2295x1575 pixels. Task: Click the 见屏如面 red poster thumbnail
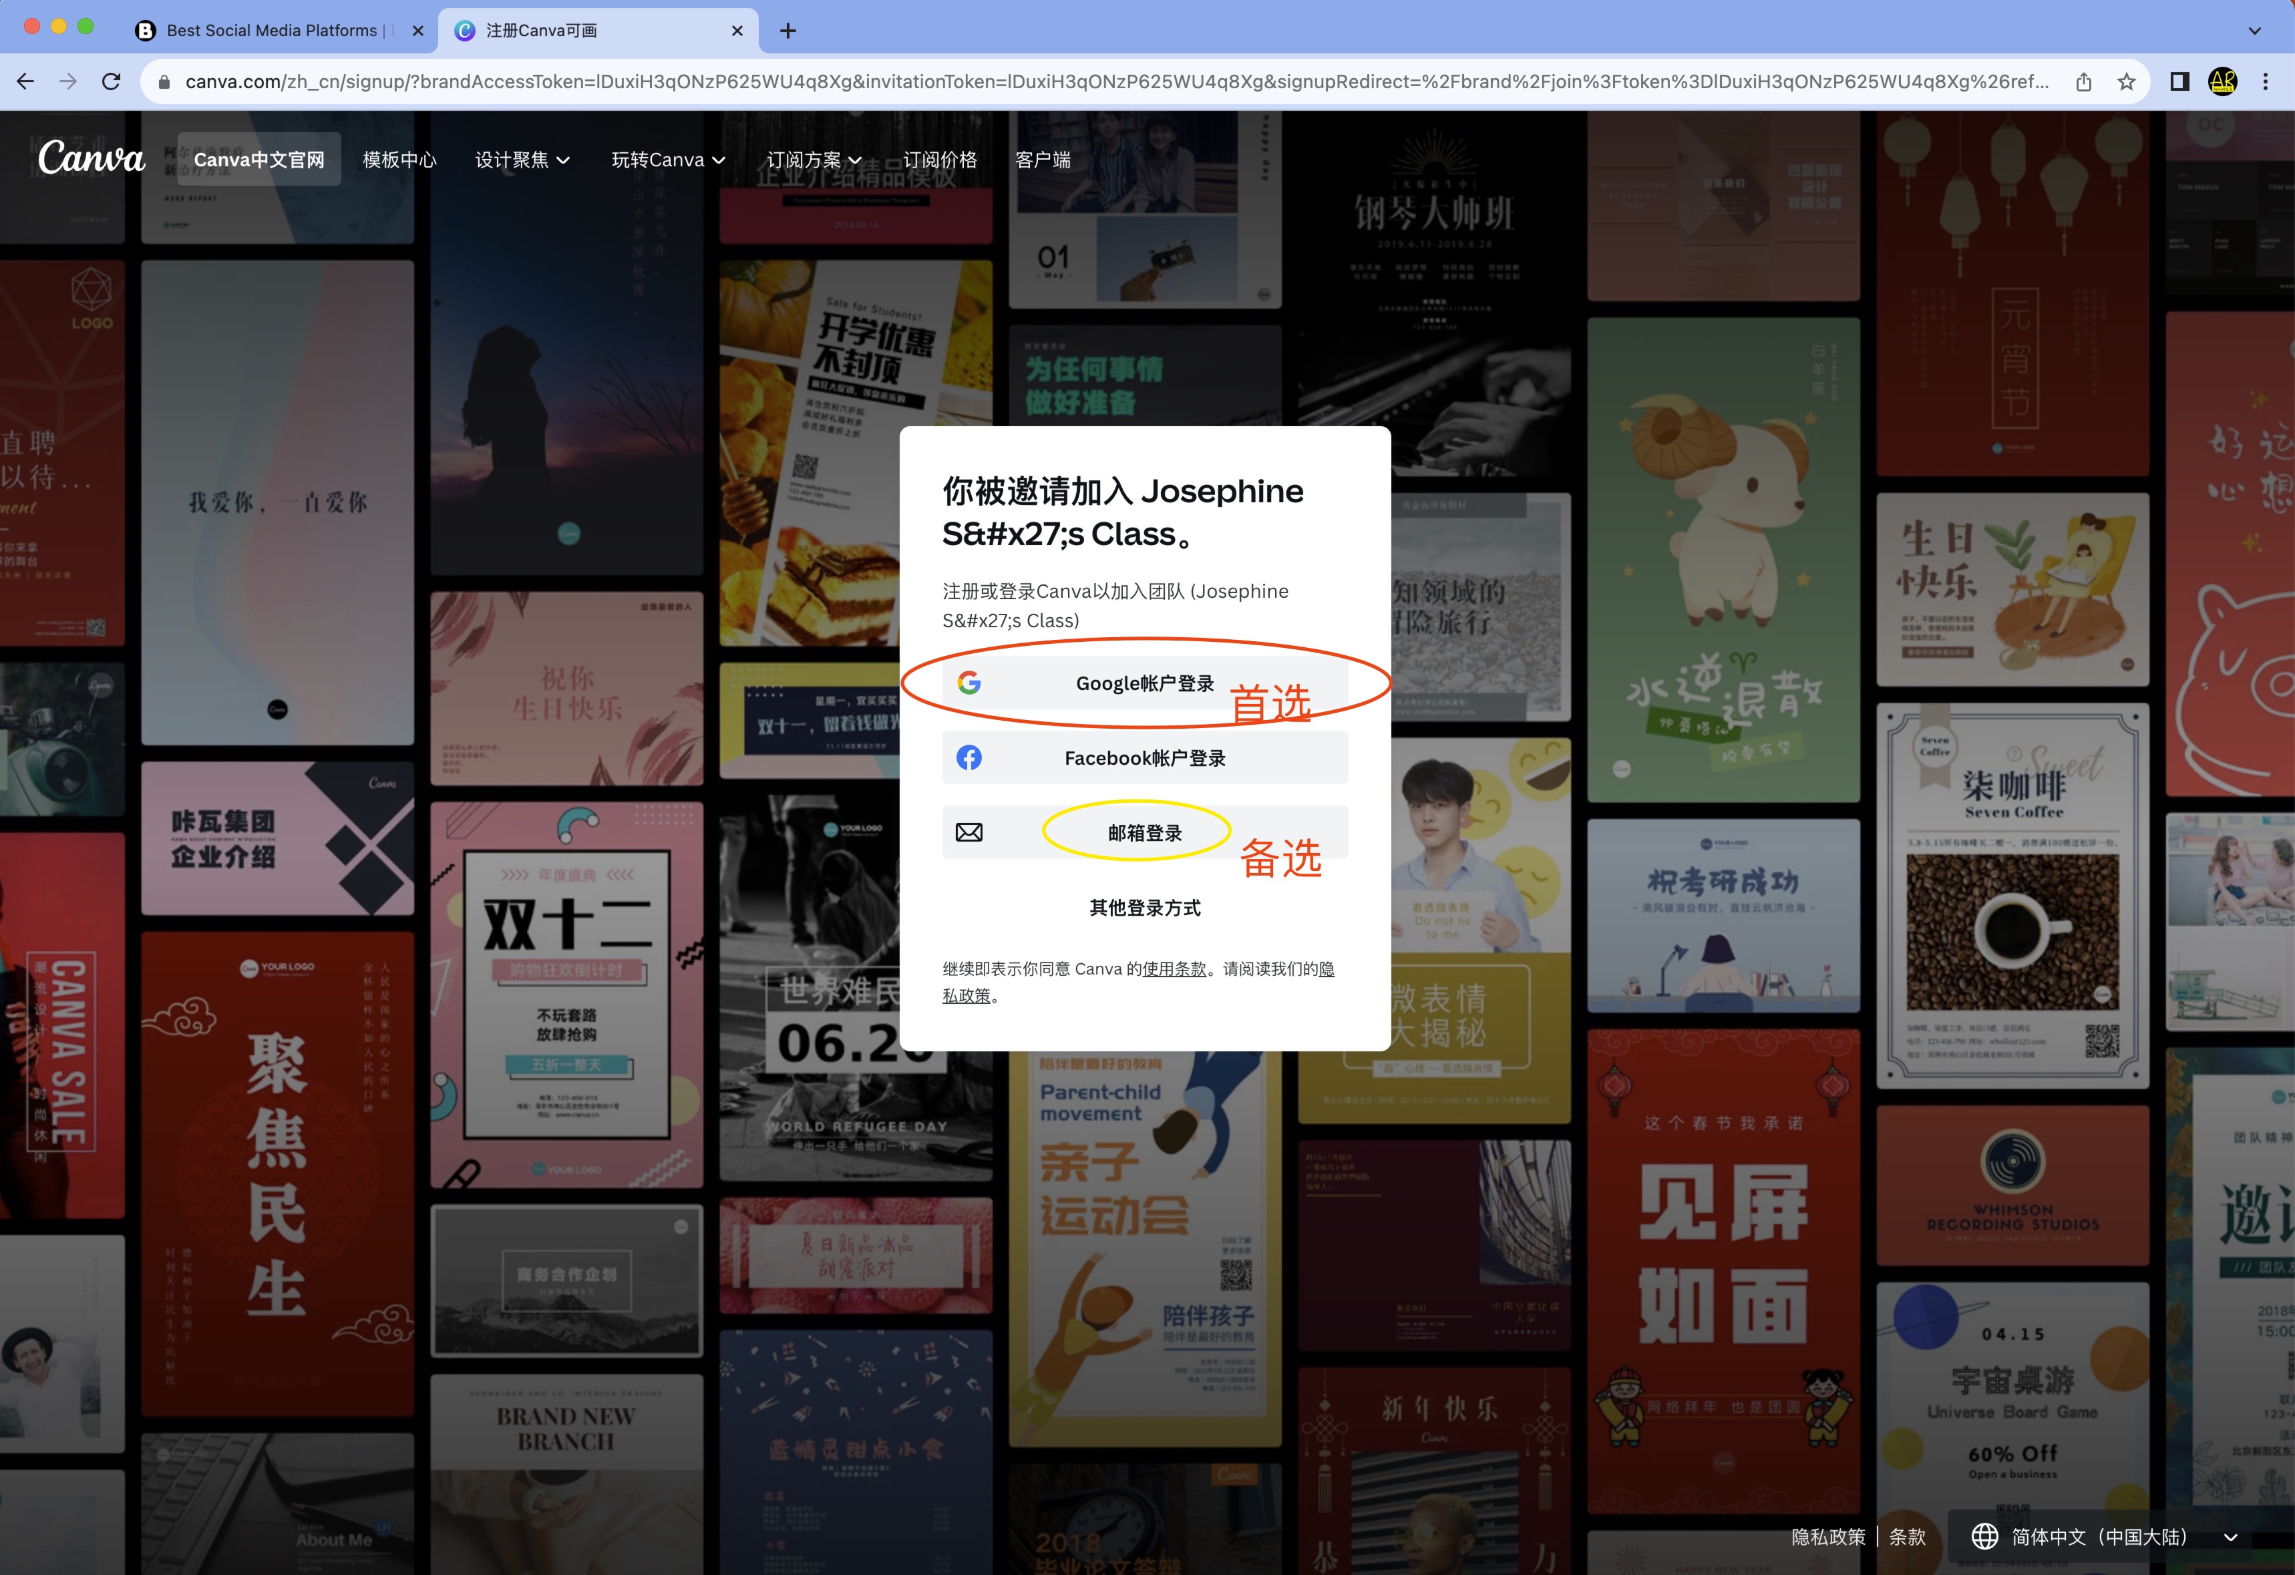(1723, 1271)
